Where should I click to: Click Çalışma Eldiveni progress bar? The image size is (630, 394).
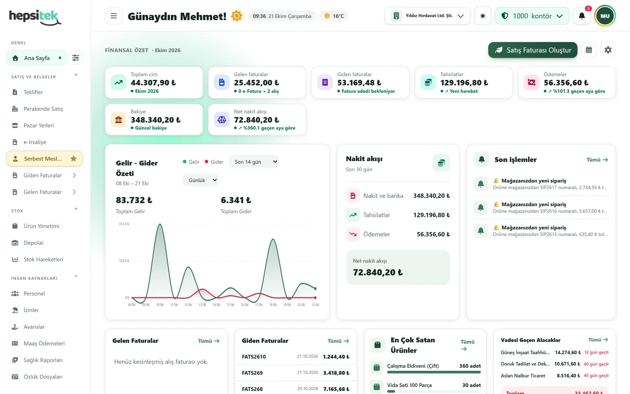434,372
